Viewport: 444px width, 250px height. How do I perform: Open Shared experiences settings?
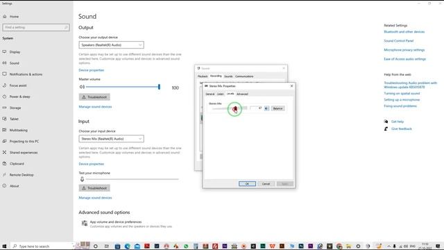[x=24, y=153]
